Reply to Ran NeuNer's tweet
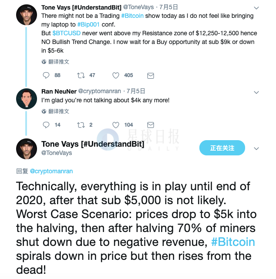276x279 pixels. [46, 125]
